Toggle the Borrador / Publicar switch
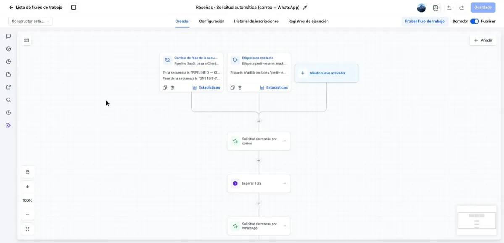504x243 pixels. 475,21
